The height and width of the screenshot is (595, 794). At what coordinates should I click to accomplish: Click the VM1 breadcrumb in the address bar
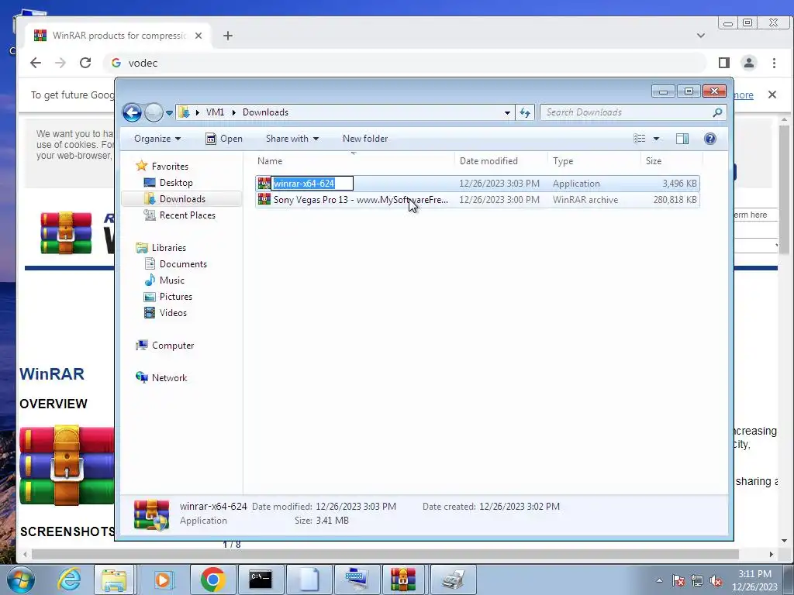click(x=215, y=112)
